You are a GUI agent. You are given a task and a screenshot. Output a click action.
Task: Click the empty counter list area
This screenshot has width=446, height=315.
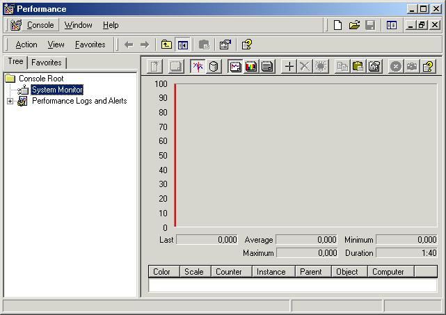point(293,285)
